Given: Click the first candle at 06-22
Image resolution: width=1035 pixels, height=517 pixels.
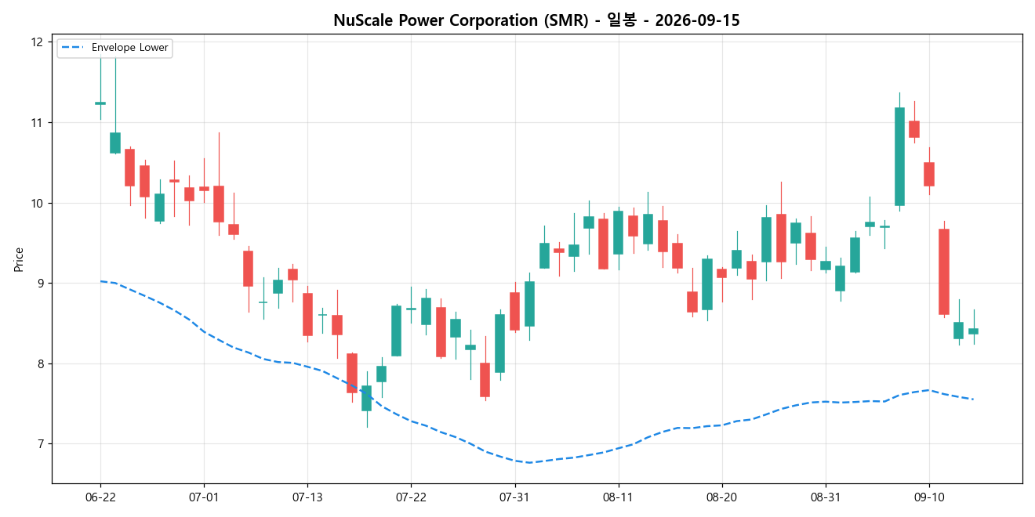Looking at the screenshot, I should pos(100,103).
